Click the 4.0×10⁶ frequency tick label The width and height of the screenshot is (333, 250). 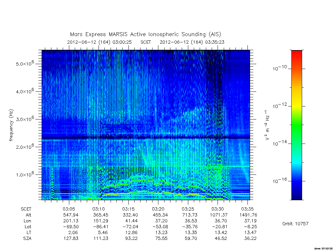pyautogui.click(x=25, y=91)
